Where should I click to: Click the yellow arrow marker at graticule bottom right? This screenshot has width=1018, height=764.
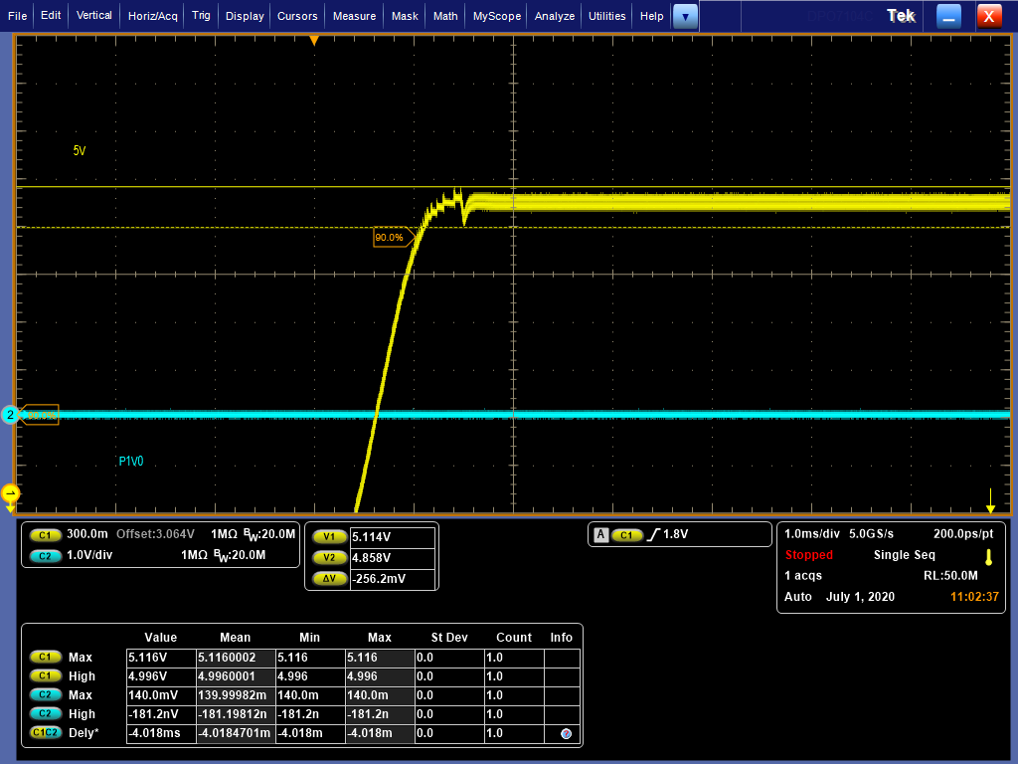(991, 501)
